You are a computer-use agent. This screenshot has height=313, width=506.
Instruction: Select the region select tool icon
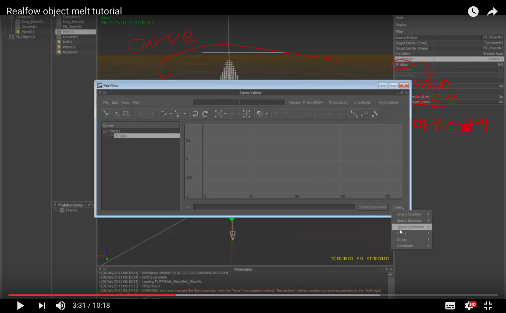(x=126, y=114)
